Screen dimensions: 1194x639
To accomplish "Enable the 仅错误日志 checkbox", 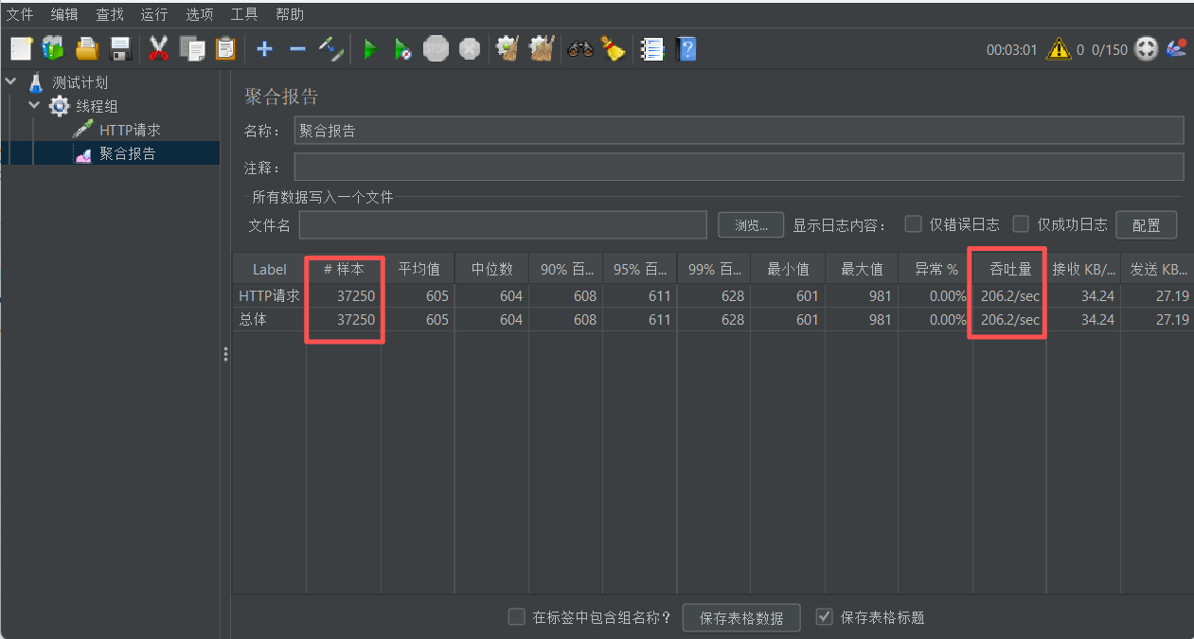I will [x=913, y=224].
